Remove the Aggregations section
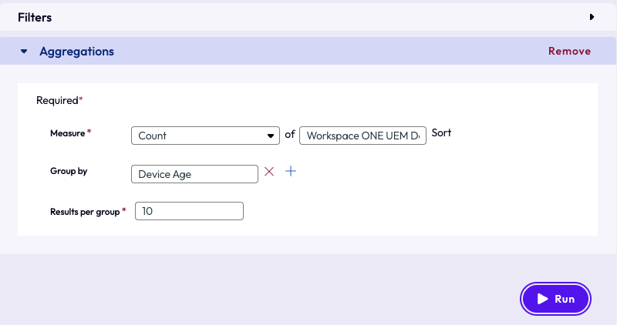 569,52
